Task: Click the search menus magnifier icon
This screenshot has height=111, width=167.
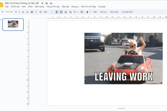Action: [x=3, y=12]
